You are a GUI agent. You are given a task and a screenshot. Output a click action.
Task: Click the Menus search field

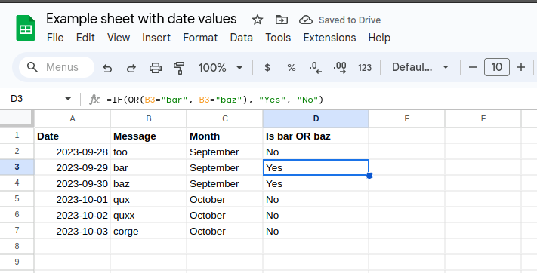click(57, 67)
